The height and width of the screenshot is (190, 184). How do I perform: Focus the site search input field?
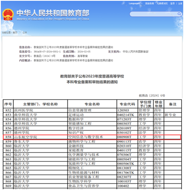[154, 14]
